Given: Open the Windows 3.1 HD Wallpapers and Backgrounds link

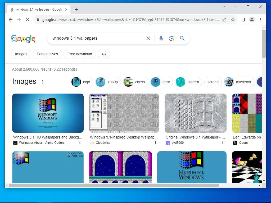Looking at the screenshot, I should pyautogui.click(x=48, y=137).
